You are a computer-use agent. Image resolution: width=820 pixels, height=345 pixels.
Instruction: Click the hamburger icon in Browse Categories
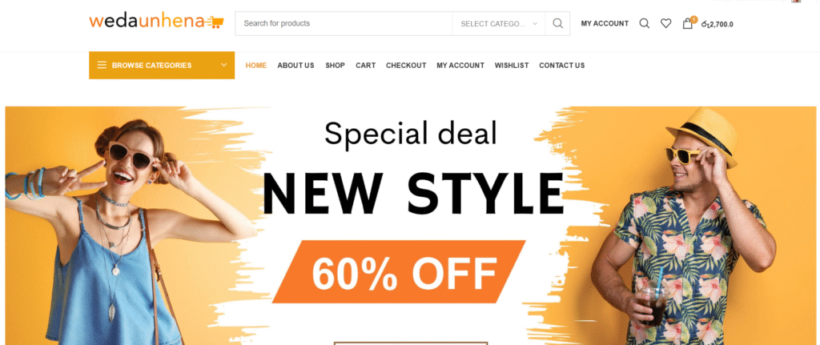point(102,66)
